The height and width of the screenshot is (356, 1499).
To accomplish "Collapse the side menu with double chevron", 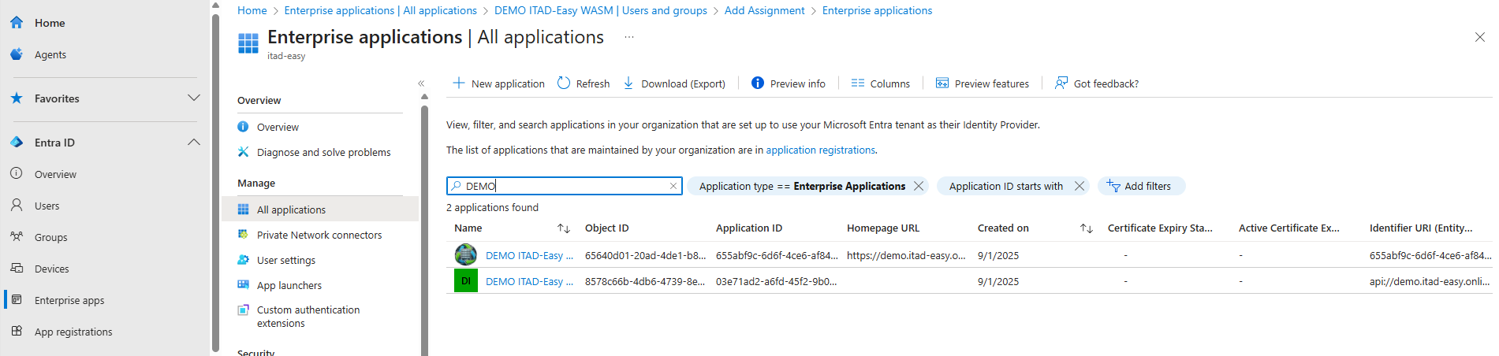I will (421, 83).
